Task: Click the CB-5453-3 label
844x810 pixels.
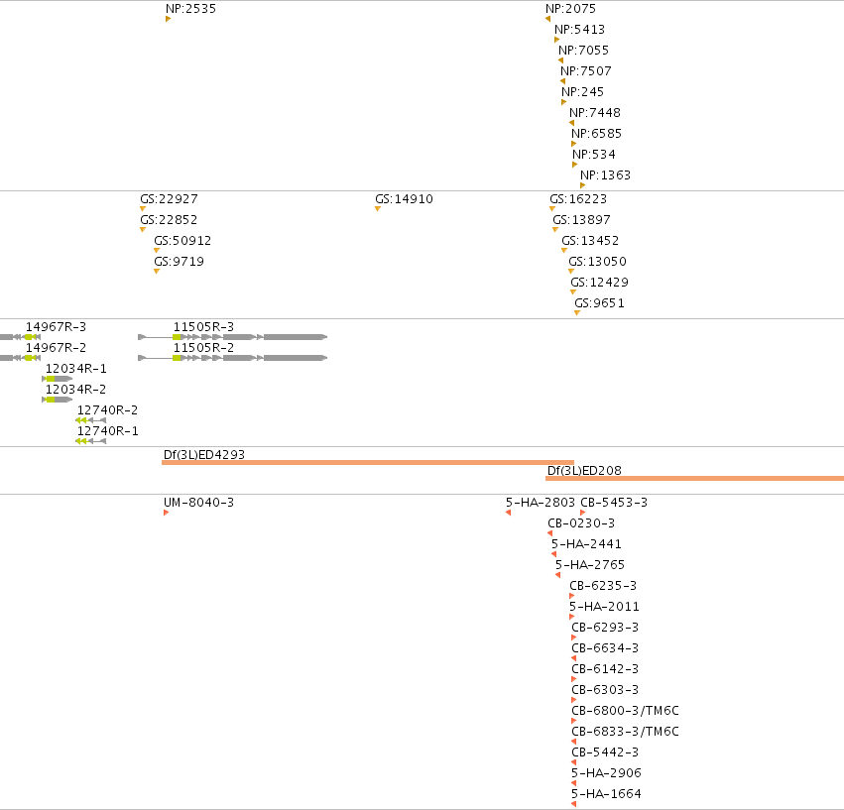Action: coord(614,503)
